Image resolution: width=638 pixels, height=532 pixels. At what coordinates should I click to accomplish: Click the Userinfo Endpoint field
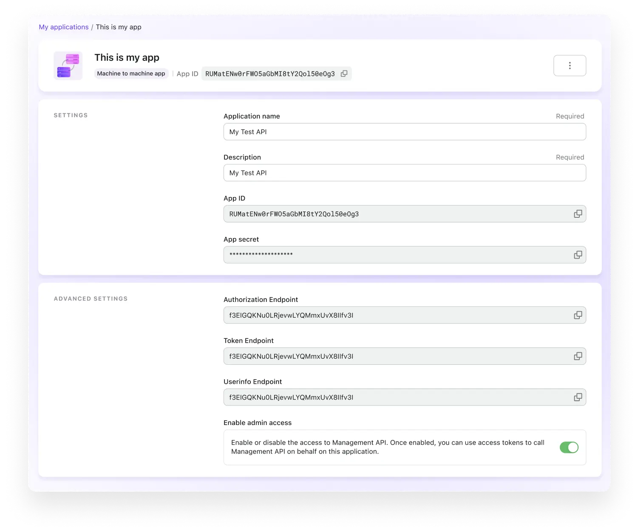[395, 397]
